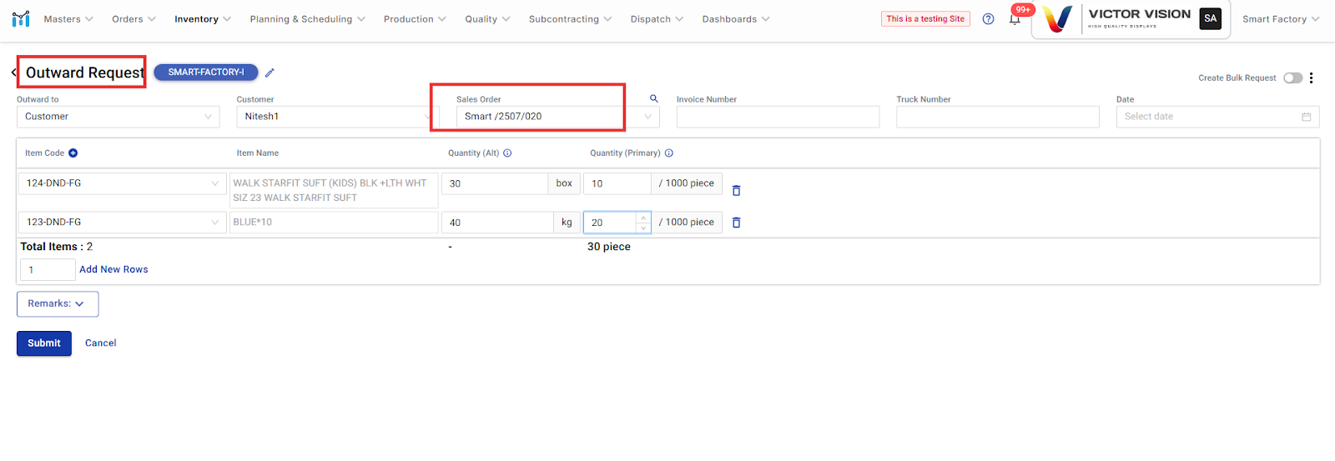Screen dimensions: 1335x461
Task: Enable the Create Bulk Request toggle
Action: click(x=1292, y=78)
